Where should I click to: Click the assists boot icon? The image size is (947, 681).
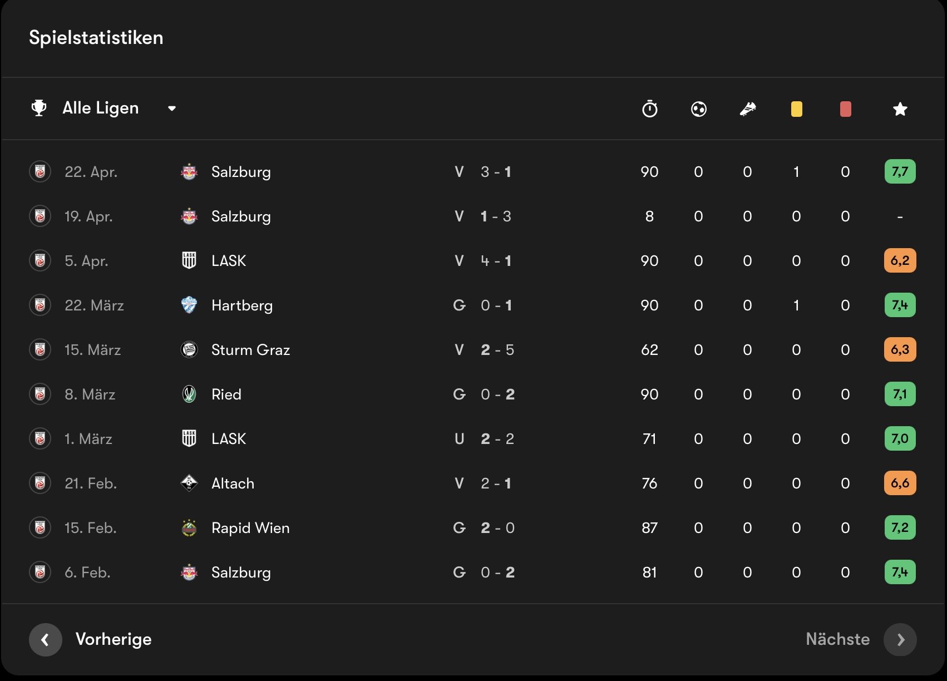[747, 109]
